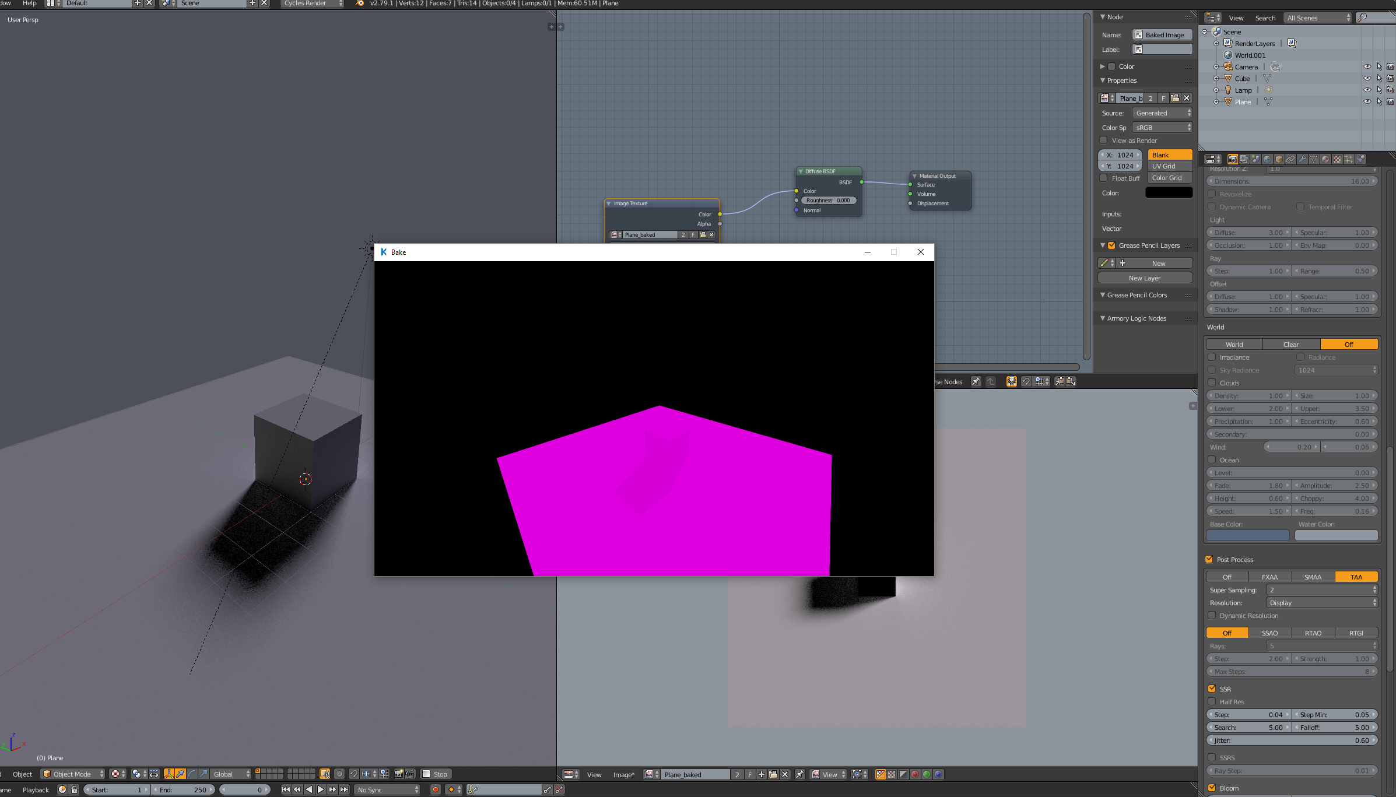
Task: Click the Clear button under World
Action: coord(1291,344)
